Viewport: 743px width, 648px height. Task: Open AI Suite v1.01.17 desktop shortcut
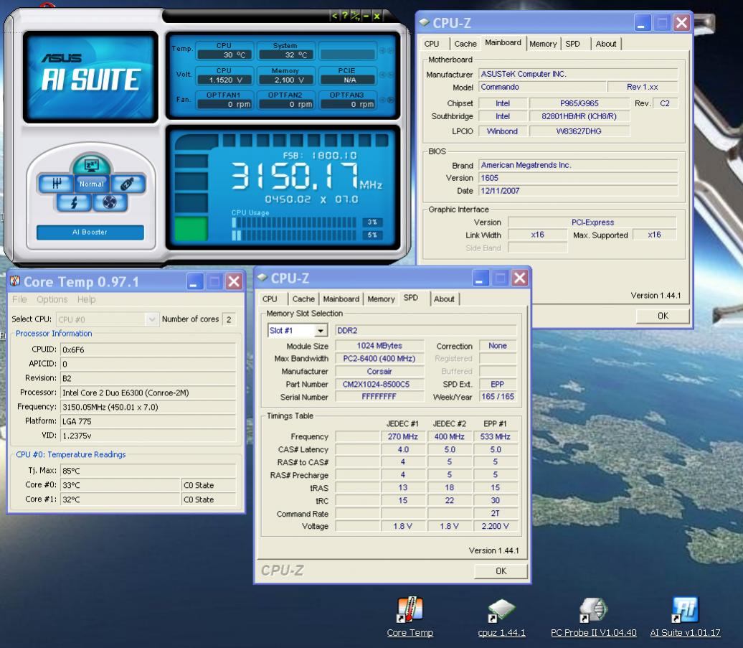(685, 617)
